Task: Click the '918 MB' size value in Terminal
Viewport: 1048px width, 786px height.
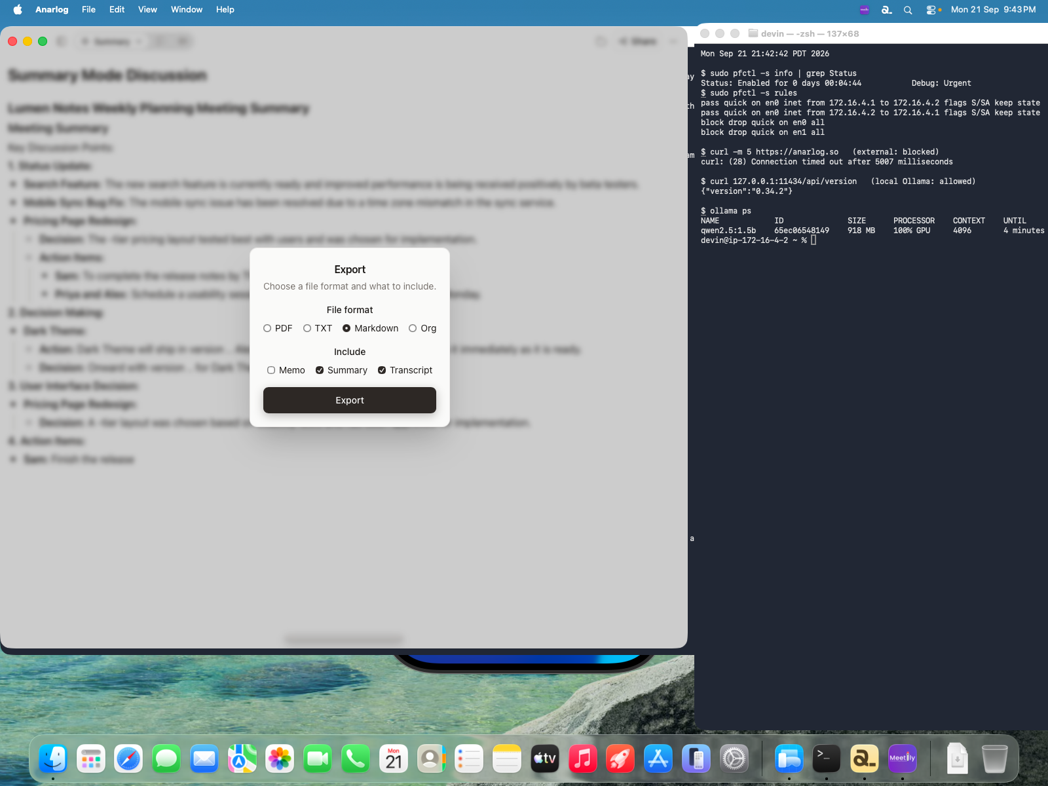Action: tap(861, 231)
